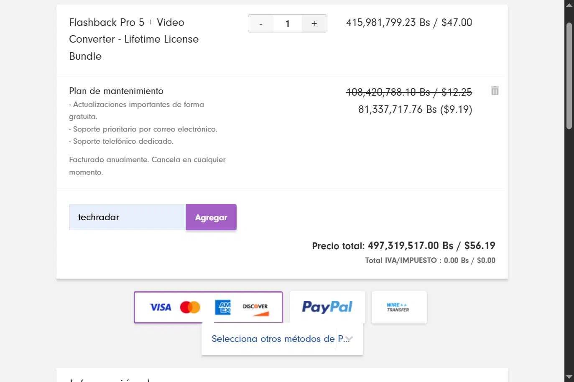Viewport: 574px width, 382px height.
Task: Click the Flashback Pro 5 bundle product title
Action: [x=134, y=39]
